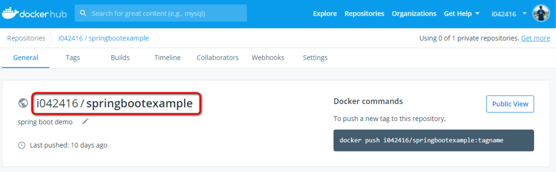Follow the Get more link
The width and height of the screenshot is (556, 172).
pyautogui.click(x=535, y=38)
